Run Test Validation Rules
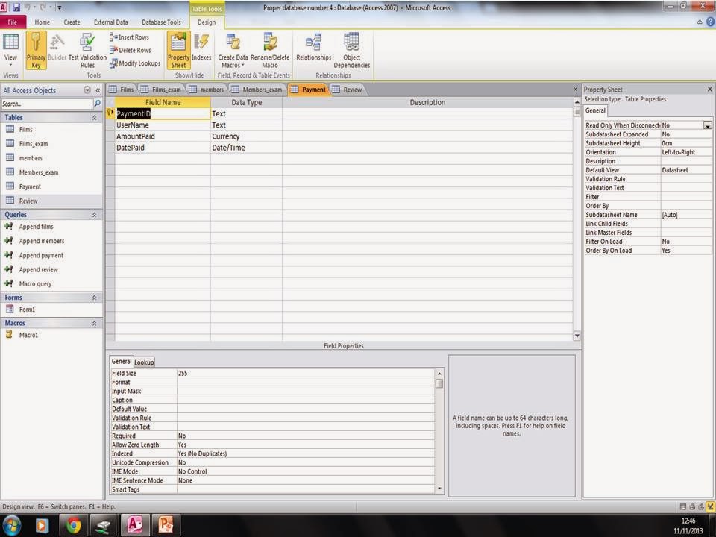 (x=87, y=50)
